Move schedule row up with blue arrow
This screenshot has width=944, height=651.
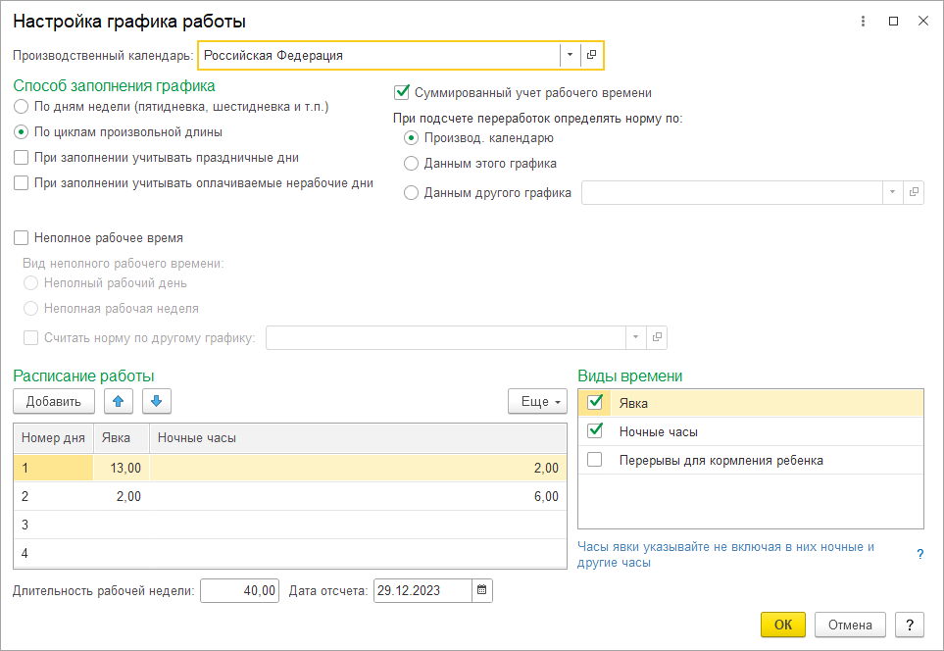click(118, 401)
